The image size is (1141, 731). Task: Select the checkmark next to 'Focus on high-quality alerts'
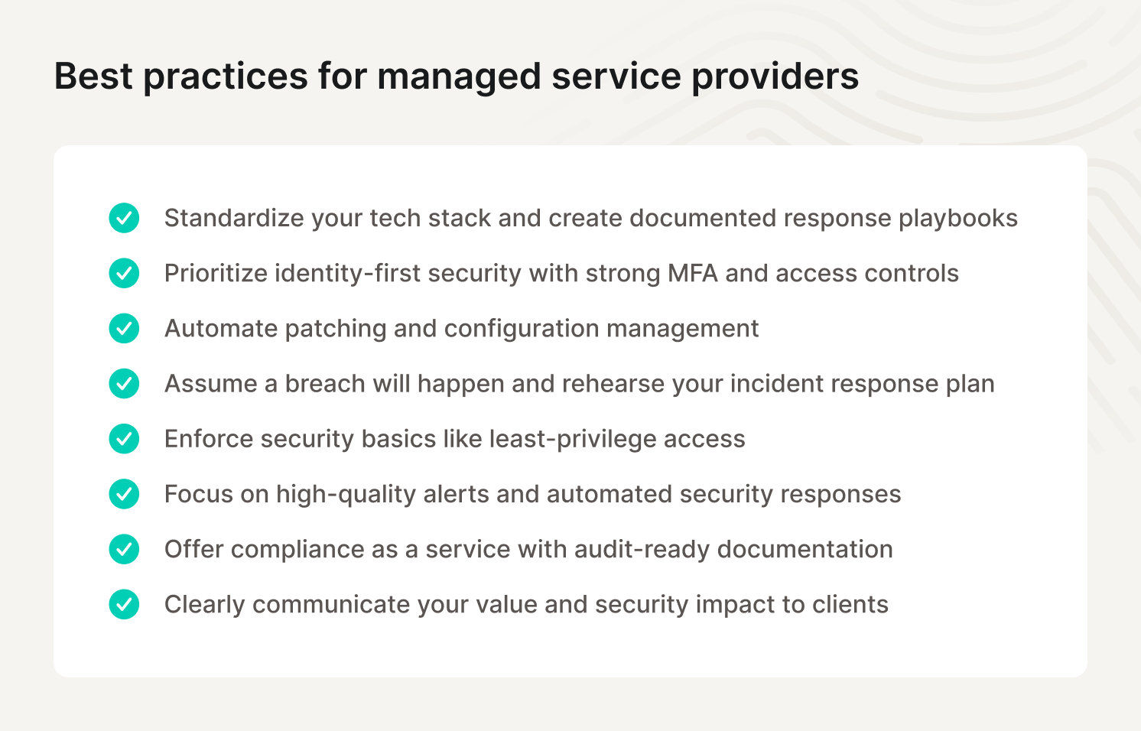[124, 494]
